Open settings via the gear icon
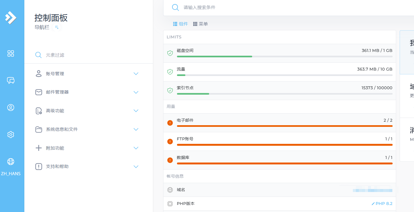The image size is (414, 212). (x=11, y=134)
